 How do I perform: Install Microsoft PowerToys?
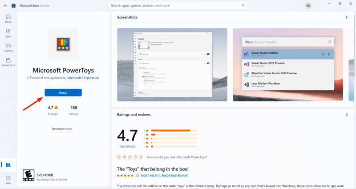coord(63,92)
